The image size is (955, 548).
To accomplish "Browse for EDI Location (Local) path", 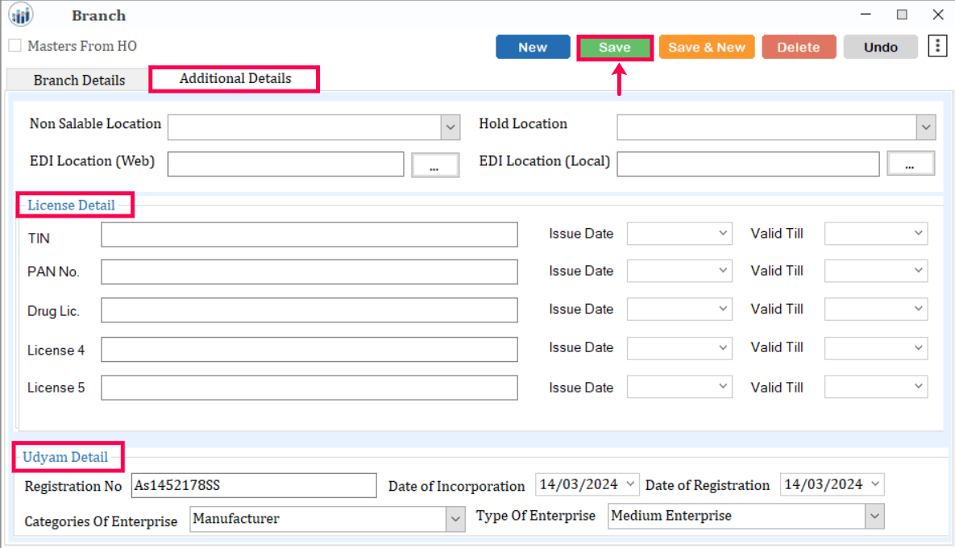I will coord(910,164).
